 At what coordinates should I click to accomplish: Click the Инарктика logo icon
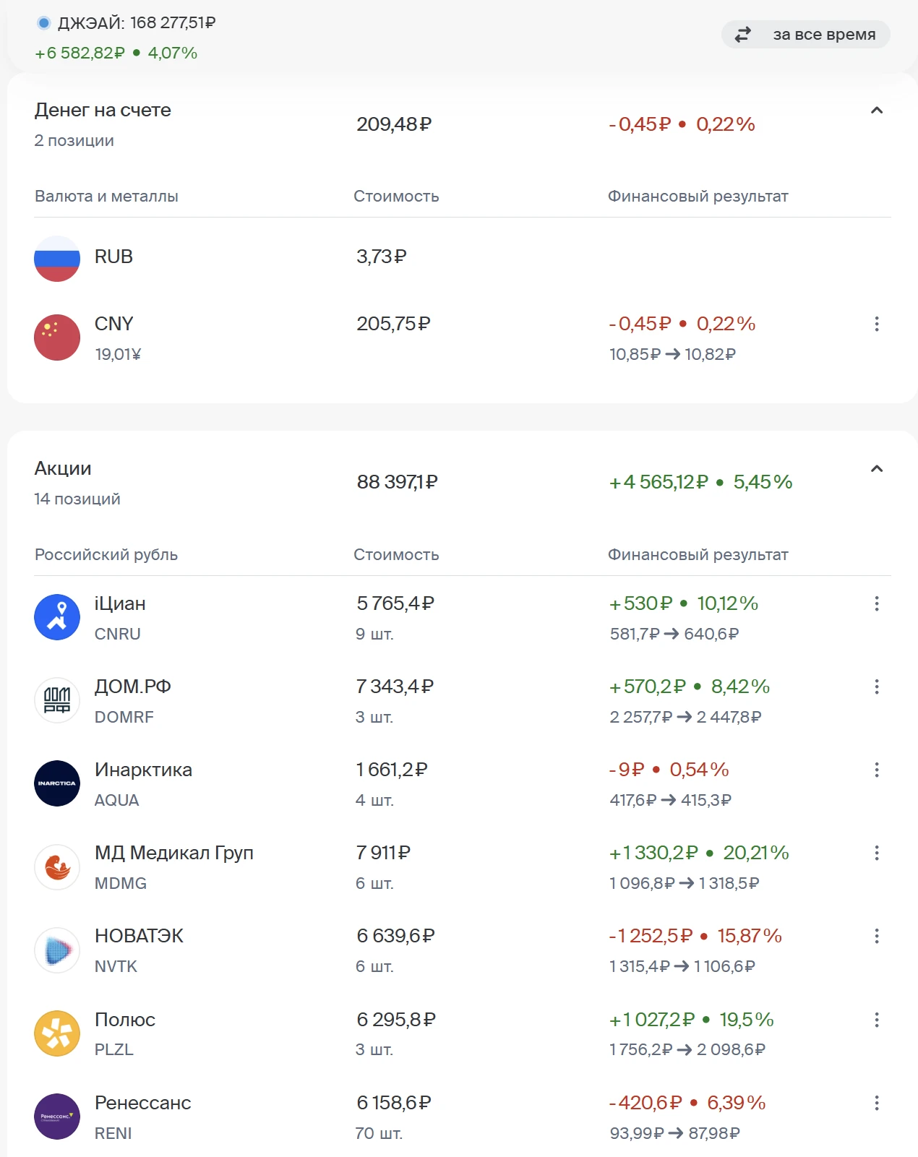(x=57, y=783)
